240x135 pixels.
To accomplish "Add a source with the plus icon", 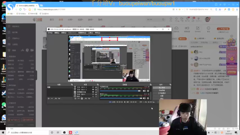I will click(x=75, y=99).
